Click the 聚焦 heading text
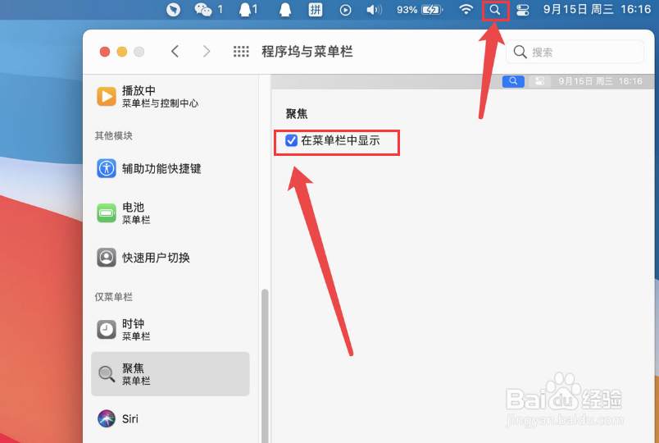This screenshot has width=659, height=443. (x=297, y=113)
